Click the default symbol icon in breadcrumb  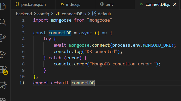(94, 14)
